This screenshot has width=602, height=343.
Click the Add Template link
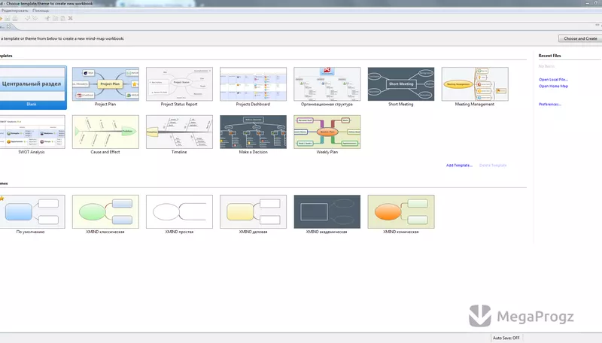tap(459, 165)
